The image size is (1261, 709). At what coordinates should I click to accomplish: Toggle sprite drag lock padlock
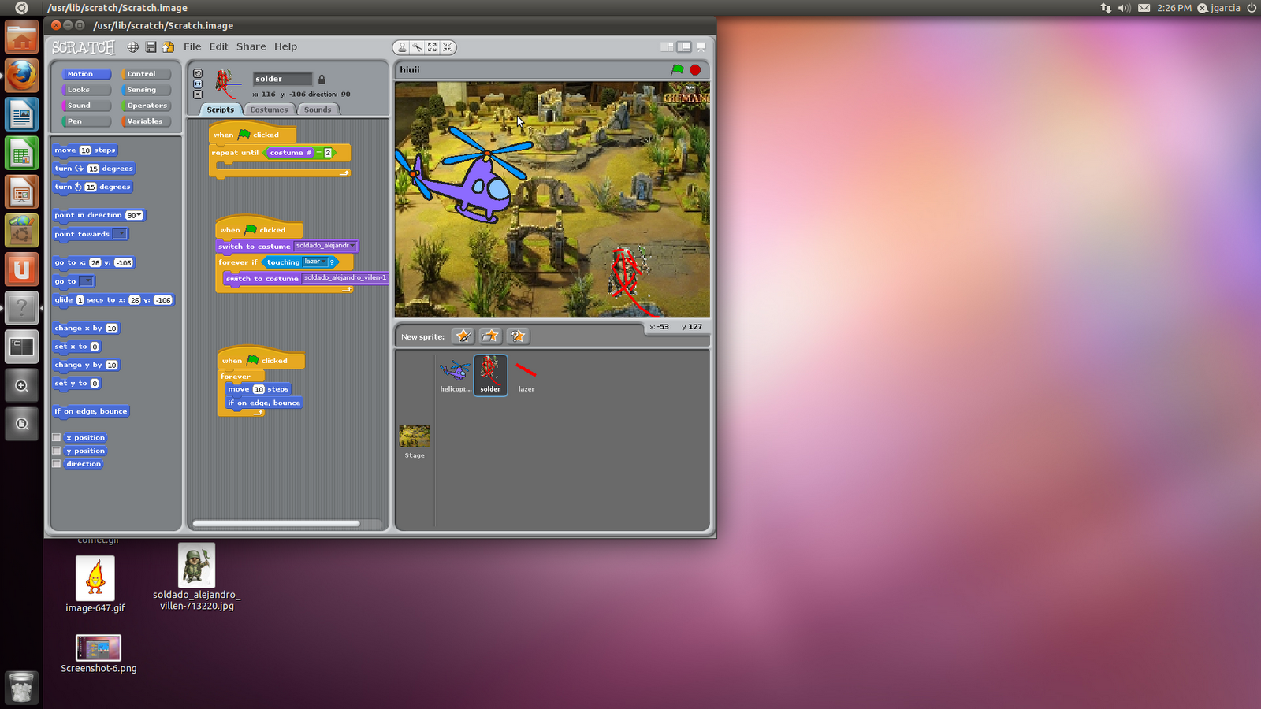point(322,79)
